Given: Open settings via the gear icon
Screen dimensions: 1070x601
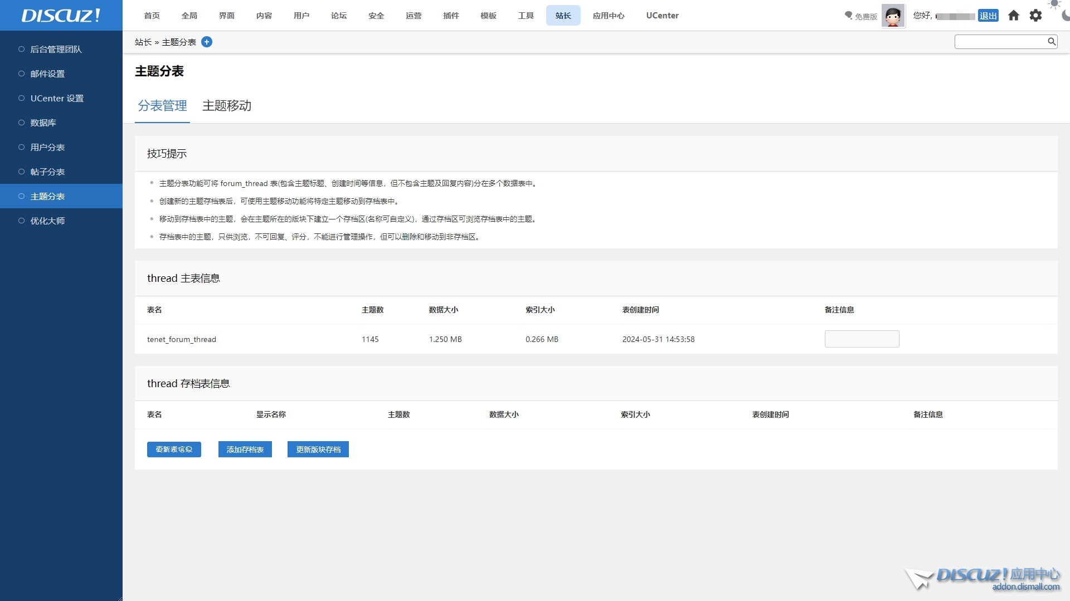Looking at the screenshot, I should pyautogui.click(x=1035, y=16).
